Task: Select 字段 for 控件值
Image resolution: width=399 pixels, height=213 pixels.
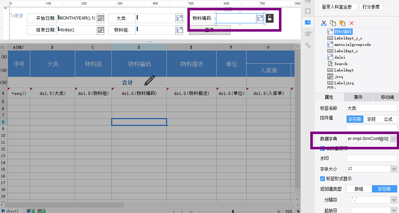Action: tap(371, 119)
